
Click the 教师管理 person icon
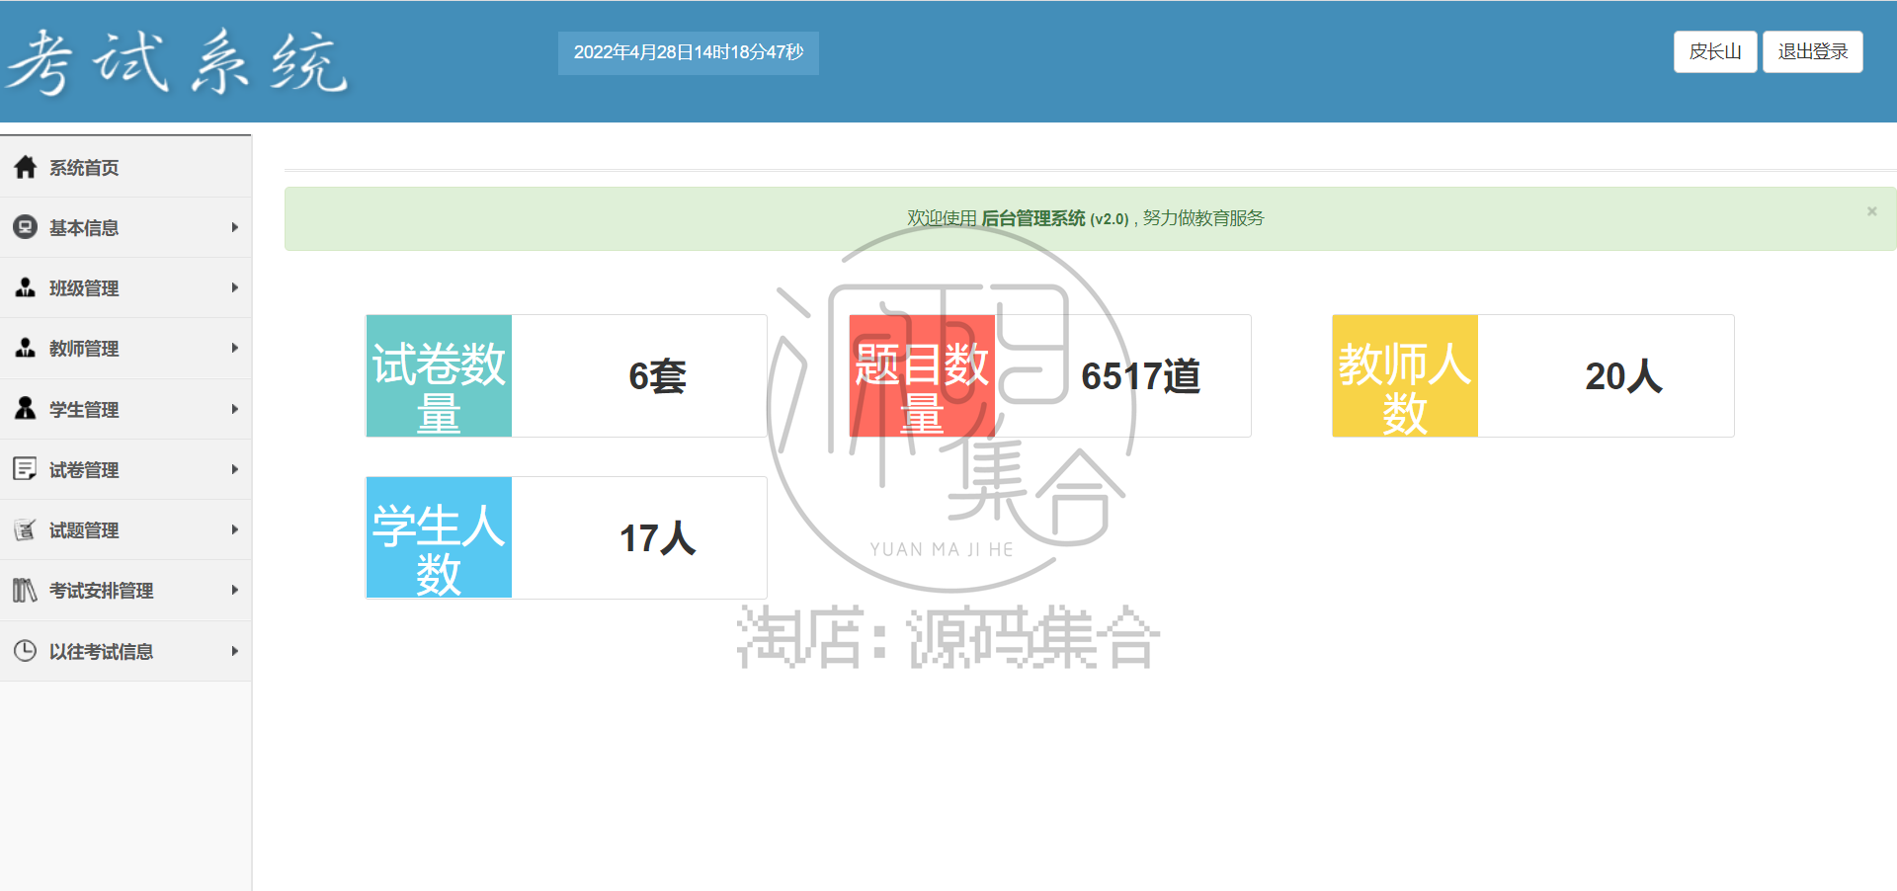[x=26, y=348]
